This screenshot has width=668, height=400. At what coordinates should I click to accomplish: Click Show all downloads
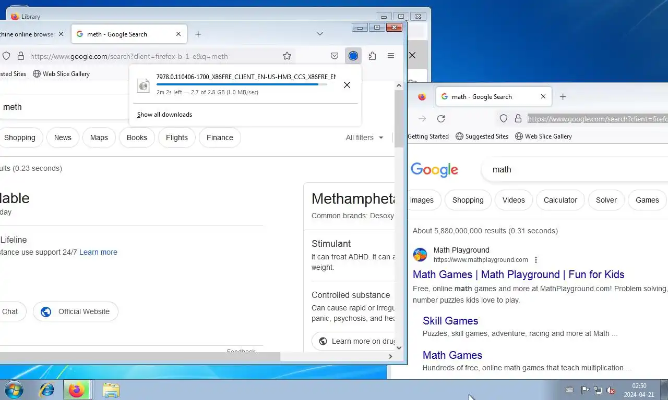tap(164, 115)
